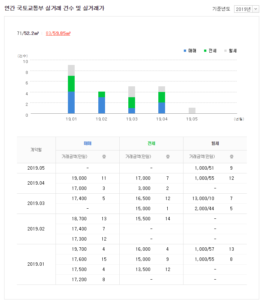Click the 2019.03 row label
This screenshot has height=304, width=263.
point(36,203)
